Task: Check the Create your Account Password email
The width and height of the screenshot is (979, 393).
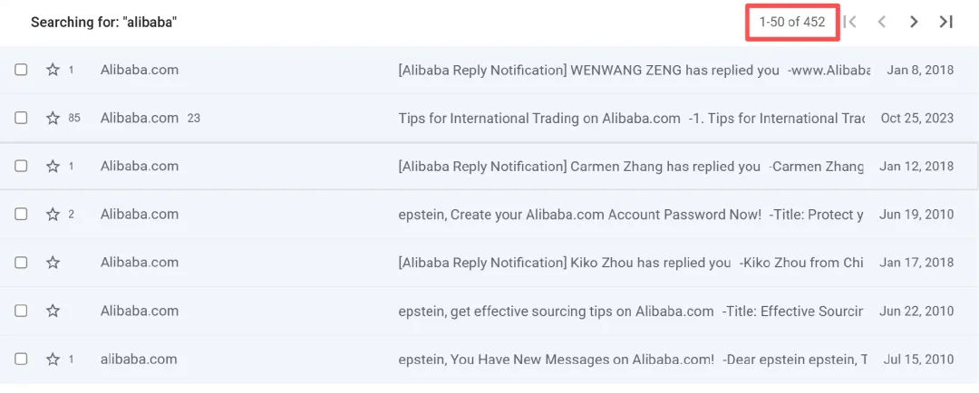Action: click(x=21, y=215)
